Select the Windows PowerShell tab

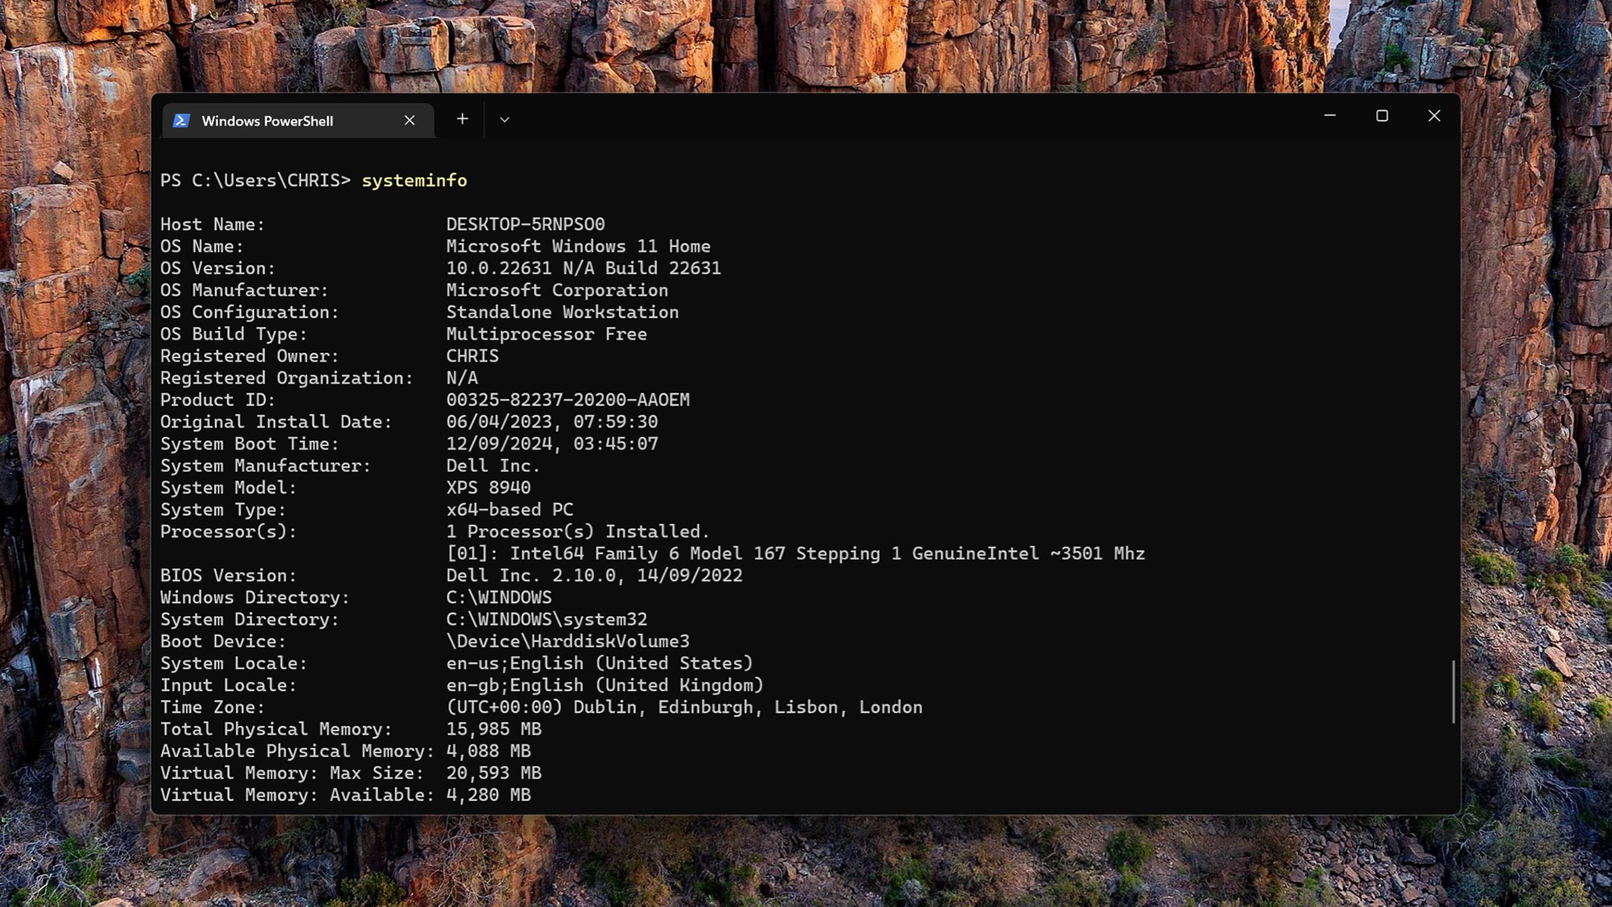pos(269,121)
